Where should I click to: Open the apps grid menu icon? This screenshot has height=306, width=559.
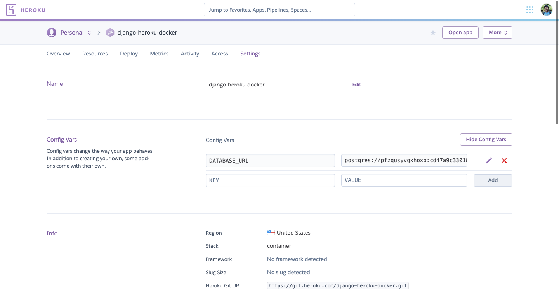coord(529,10)
